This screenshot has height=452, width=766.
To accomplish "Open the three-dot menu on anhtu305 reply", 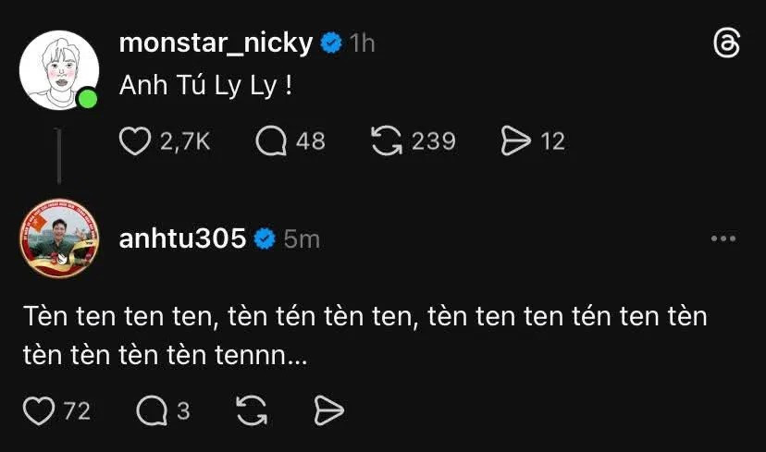I will tap(723, 238).
